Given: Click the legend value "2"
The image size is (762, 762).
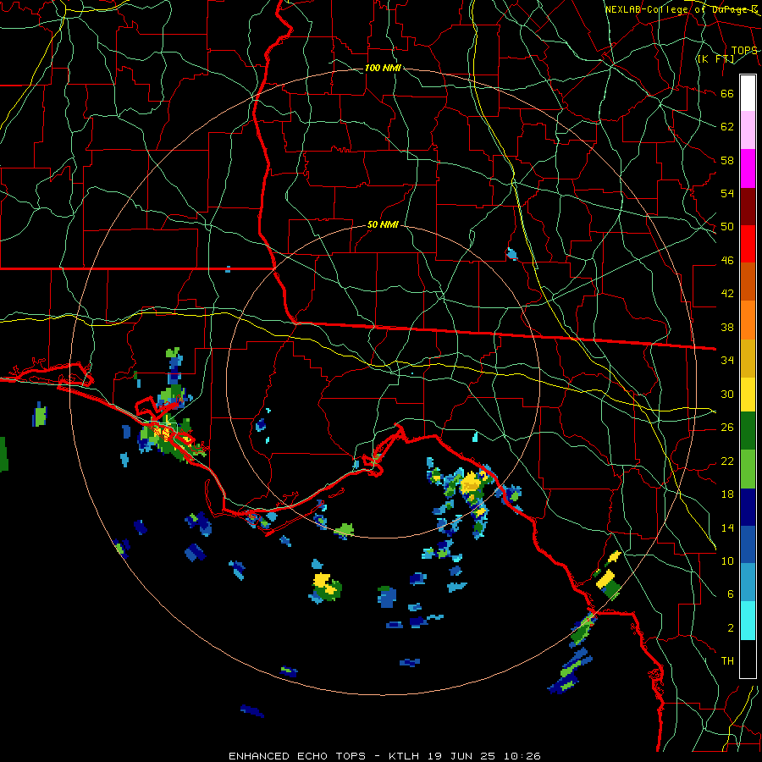Looking at the screenshot, I should [731, 628].
